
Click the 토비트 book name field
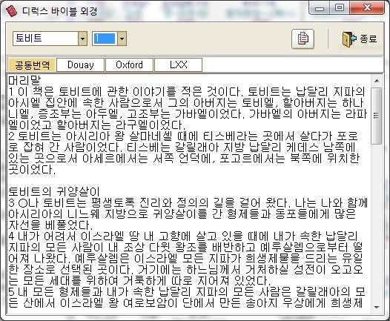click(x=45, y=39)
